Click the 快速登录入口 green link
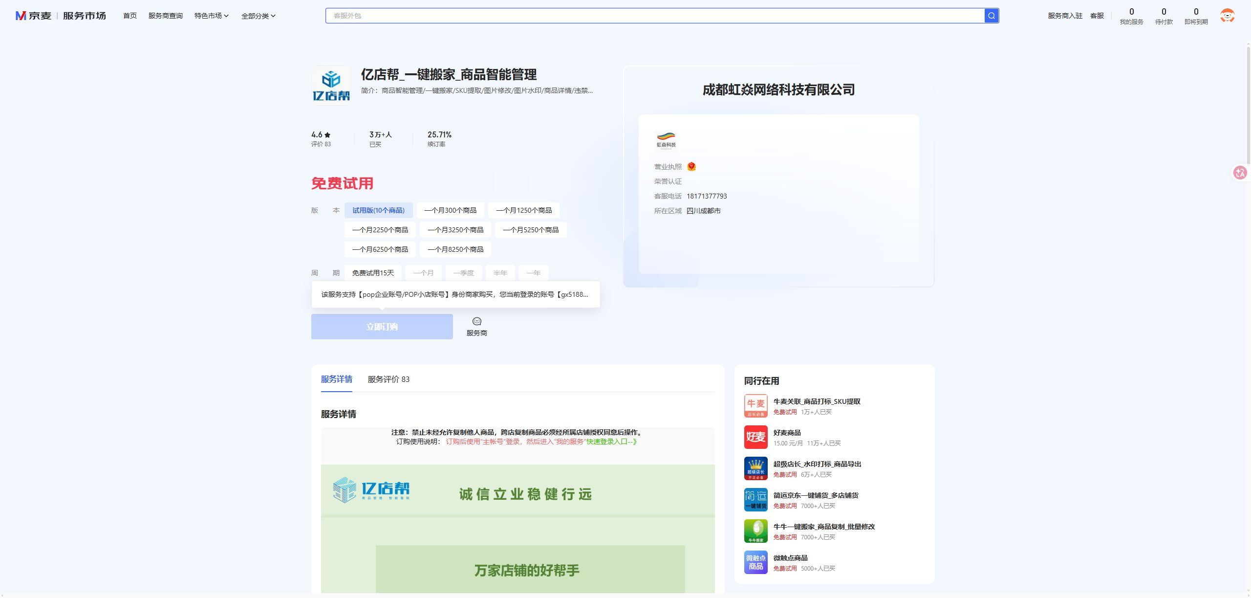 pos(611,442)
